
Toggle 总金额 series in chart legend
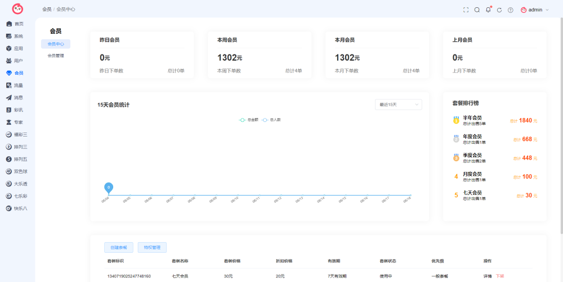pos(248,120)
